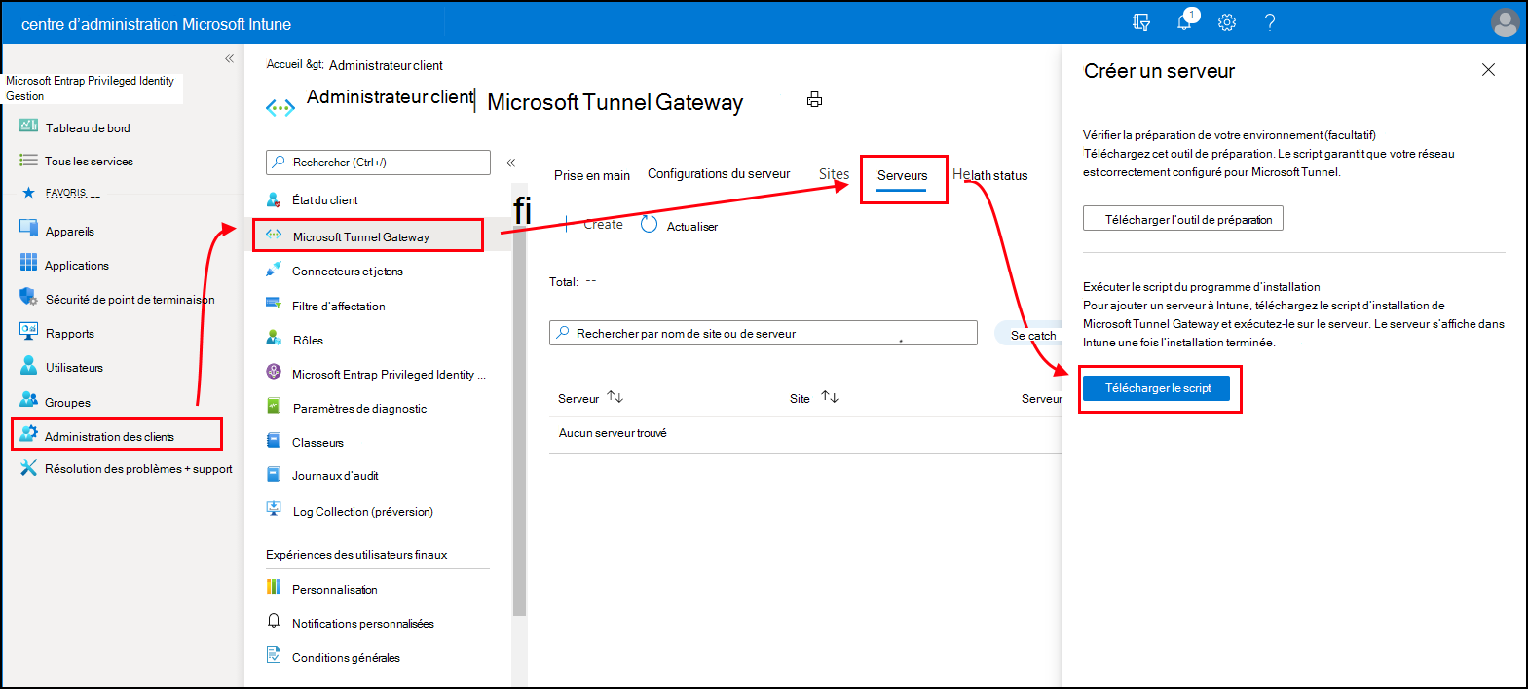Click the Résolution des problèmes + support label
Viewport: 1528px width, 689px height.
(138, 469)
